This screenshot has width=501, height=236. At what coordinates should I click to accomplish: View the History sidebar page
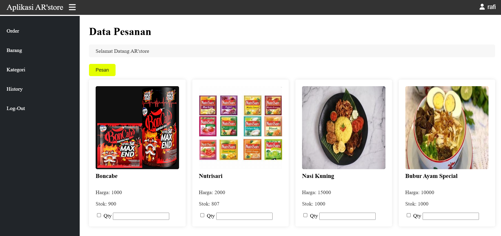15,89
